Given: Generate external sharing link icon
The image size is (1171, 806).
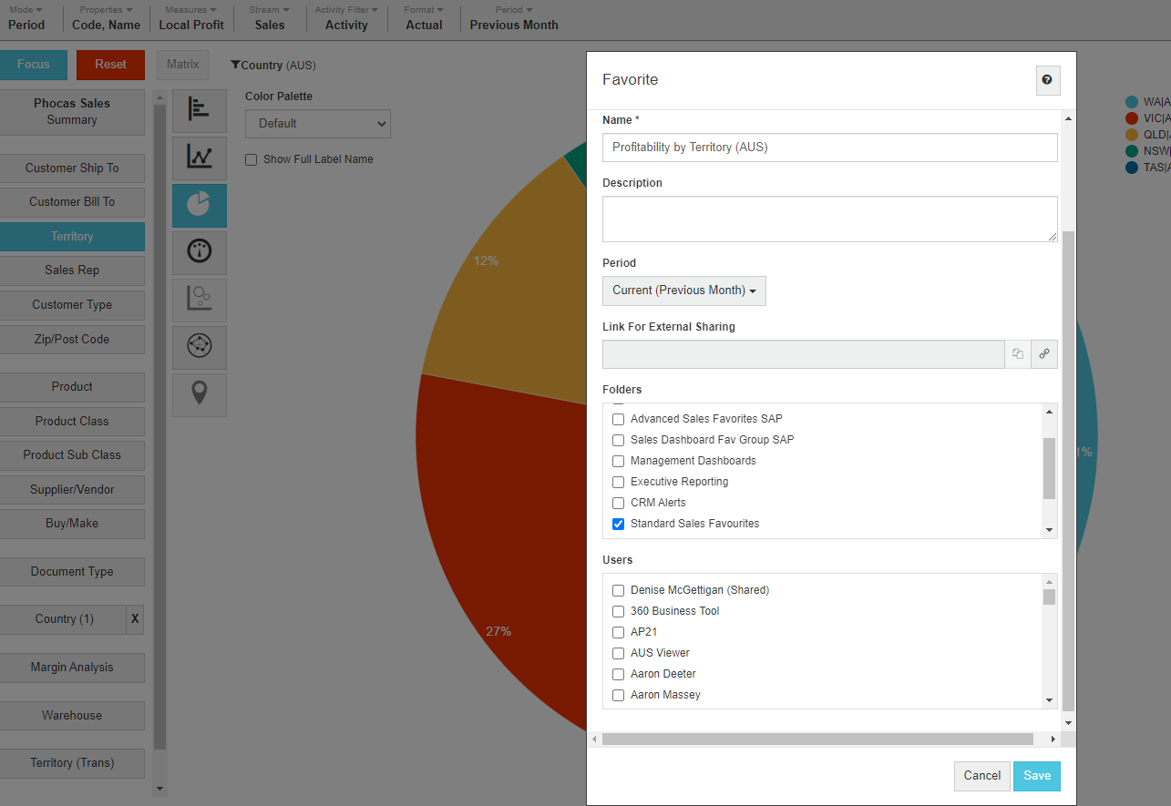Looking at the screenshot, I should [x=1044, y=354].
